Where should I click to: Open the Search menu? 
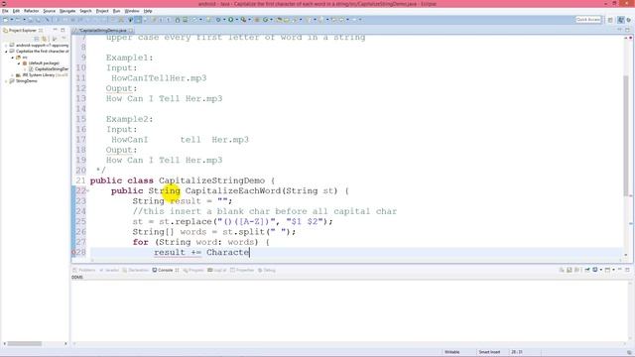coord(85,11)
